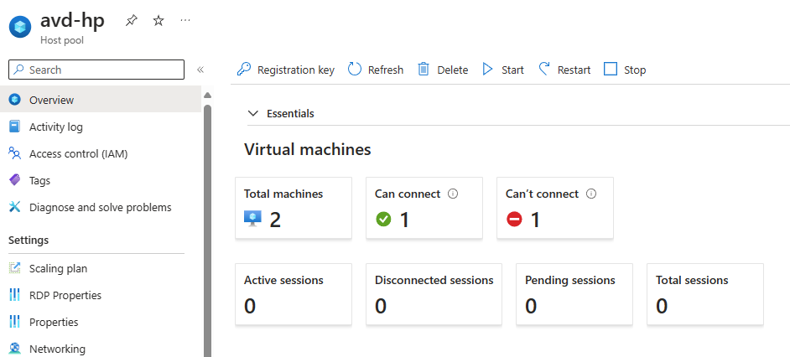
Task: Click the Diagnose wrench icon
Action: coord(15,207)
